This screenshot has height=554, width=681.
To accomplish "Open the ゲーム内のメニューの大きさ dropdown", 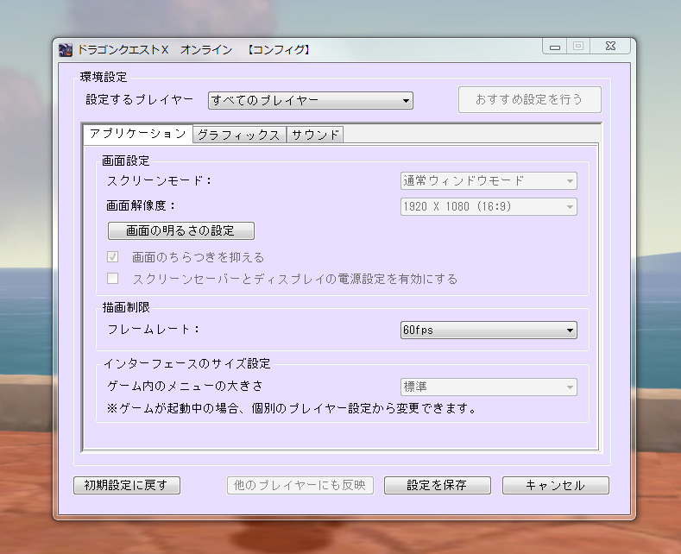I will 489,387.
